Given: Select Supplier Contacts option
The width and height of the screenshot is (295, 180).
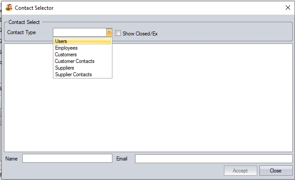Looking at the screenshot, I should 82,74.
